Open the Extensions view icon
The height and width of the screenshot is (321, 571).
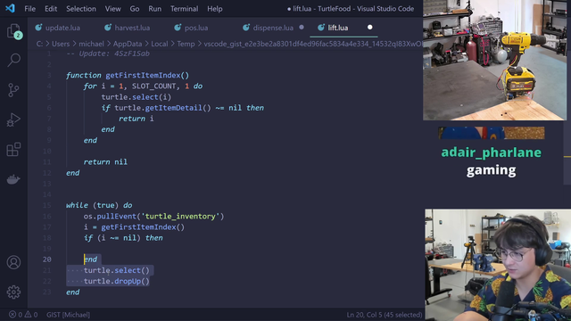pyautogui.click(x=13, y=149)
